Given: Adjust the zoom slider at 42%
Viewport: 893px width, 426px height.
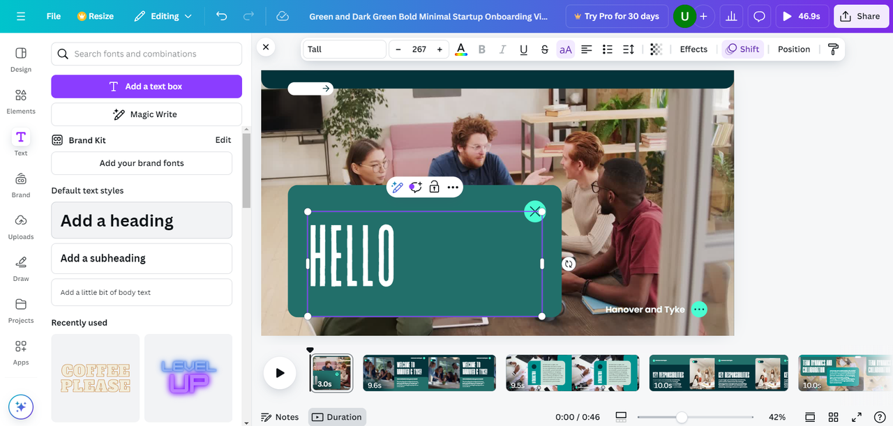Looking at the screenshot, I should tap(682, 417).
